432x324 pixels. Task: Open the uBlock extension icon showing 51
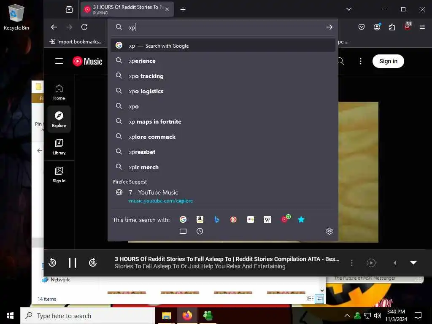click(x=408, y=26)
